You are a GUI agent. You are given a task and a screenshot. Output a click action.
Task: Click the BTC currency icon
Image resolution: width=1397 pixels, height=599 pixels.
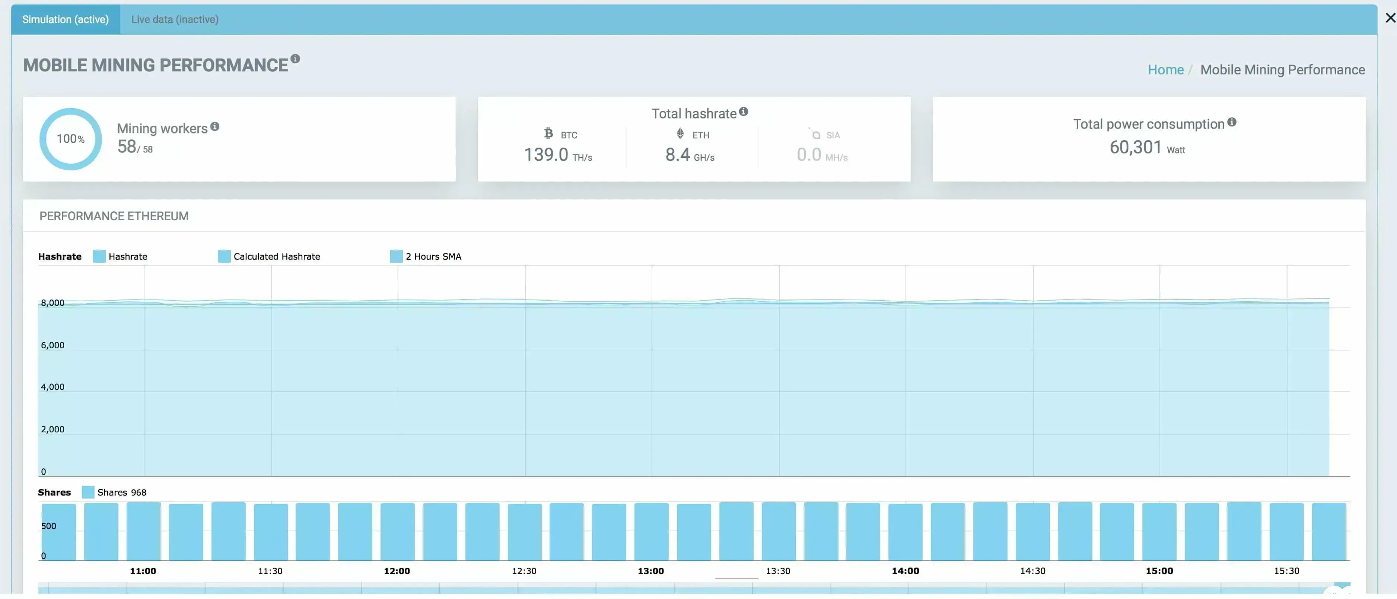548,133
